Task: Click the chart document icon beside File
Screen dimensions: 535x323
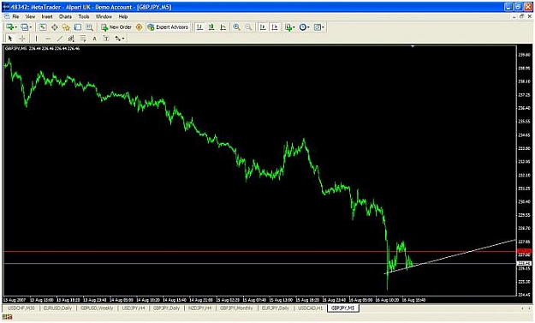Action: pos(7,16)
